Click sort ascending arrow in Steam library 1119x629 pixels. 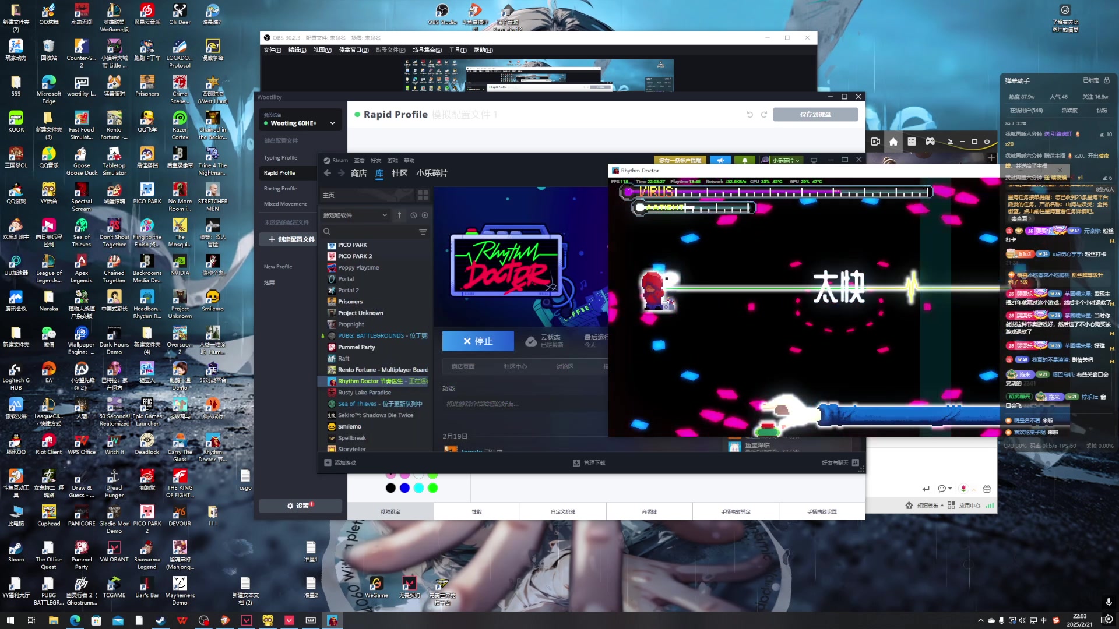(399, 215)
